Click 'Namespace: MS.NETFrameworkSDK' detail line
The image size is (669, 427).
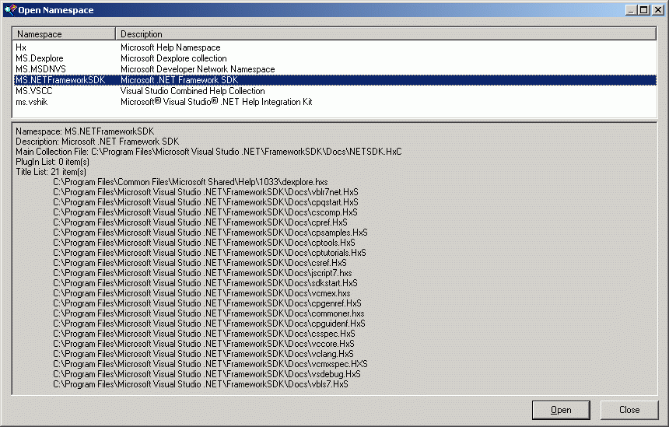(85, 131)
